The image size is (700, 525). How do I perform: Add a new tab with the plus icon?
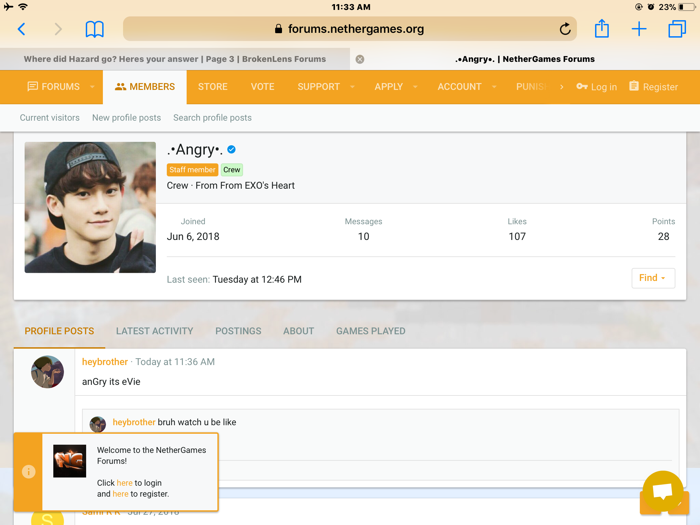coord(639,29)
